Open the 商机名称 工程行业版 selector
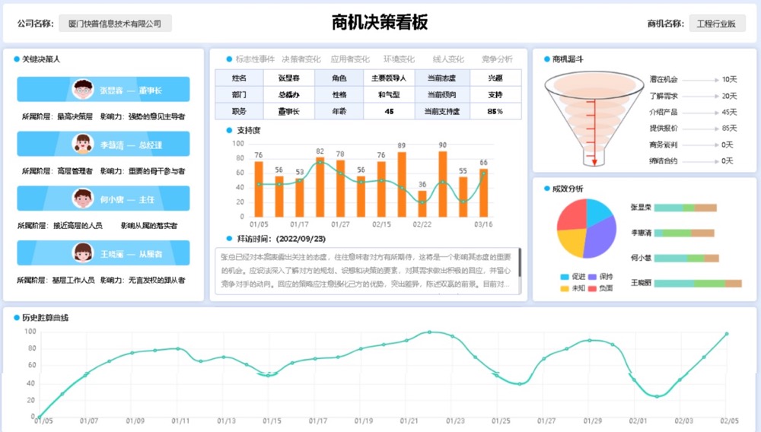This screenshot has height=432, width=761. 716,24
